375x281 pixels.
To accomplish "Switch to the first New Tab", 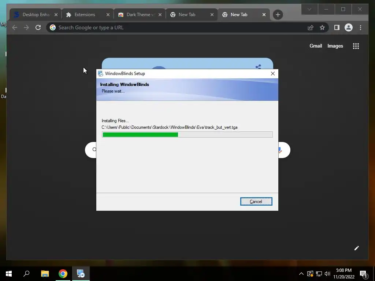I will [x=192, y=15].
